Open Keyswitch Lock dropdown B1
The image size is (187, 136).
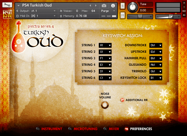(x=156, y=78)
